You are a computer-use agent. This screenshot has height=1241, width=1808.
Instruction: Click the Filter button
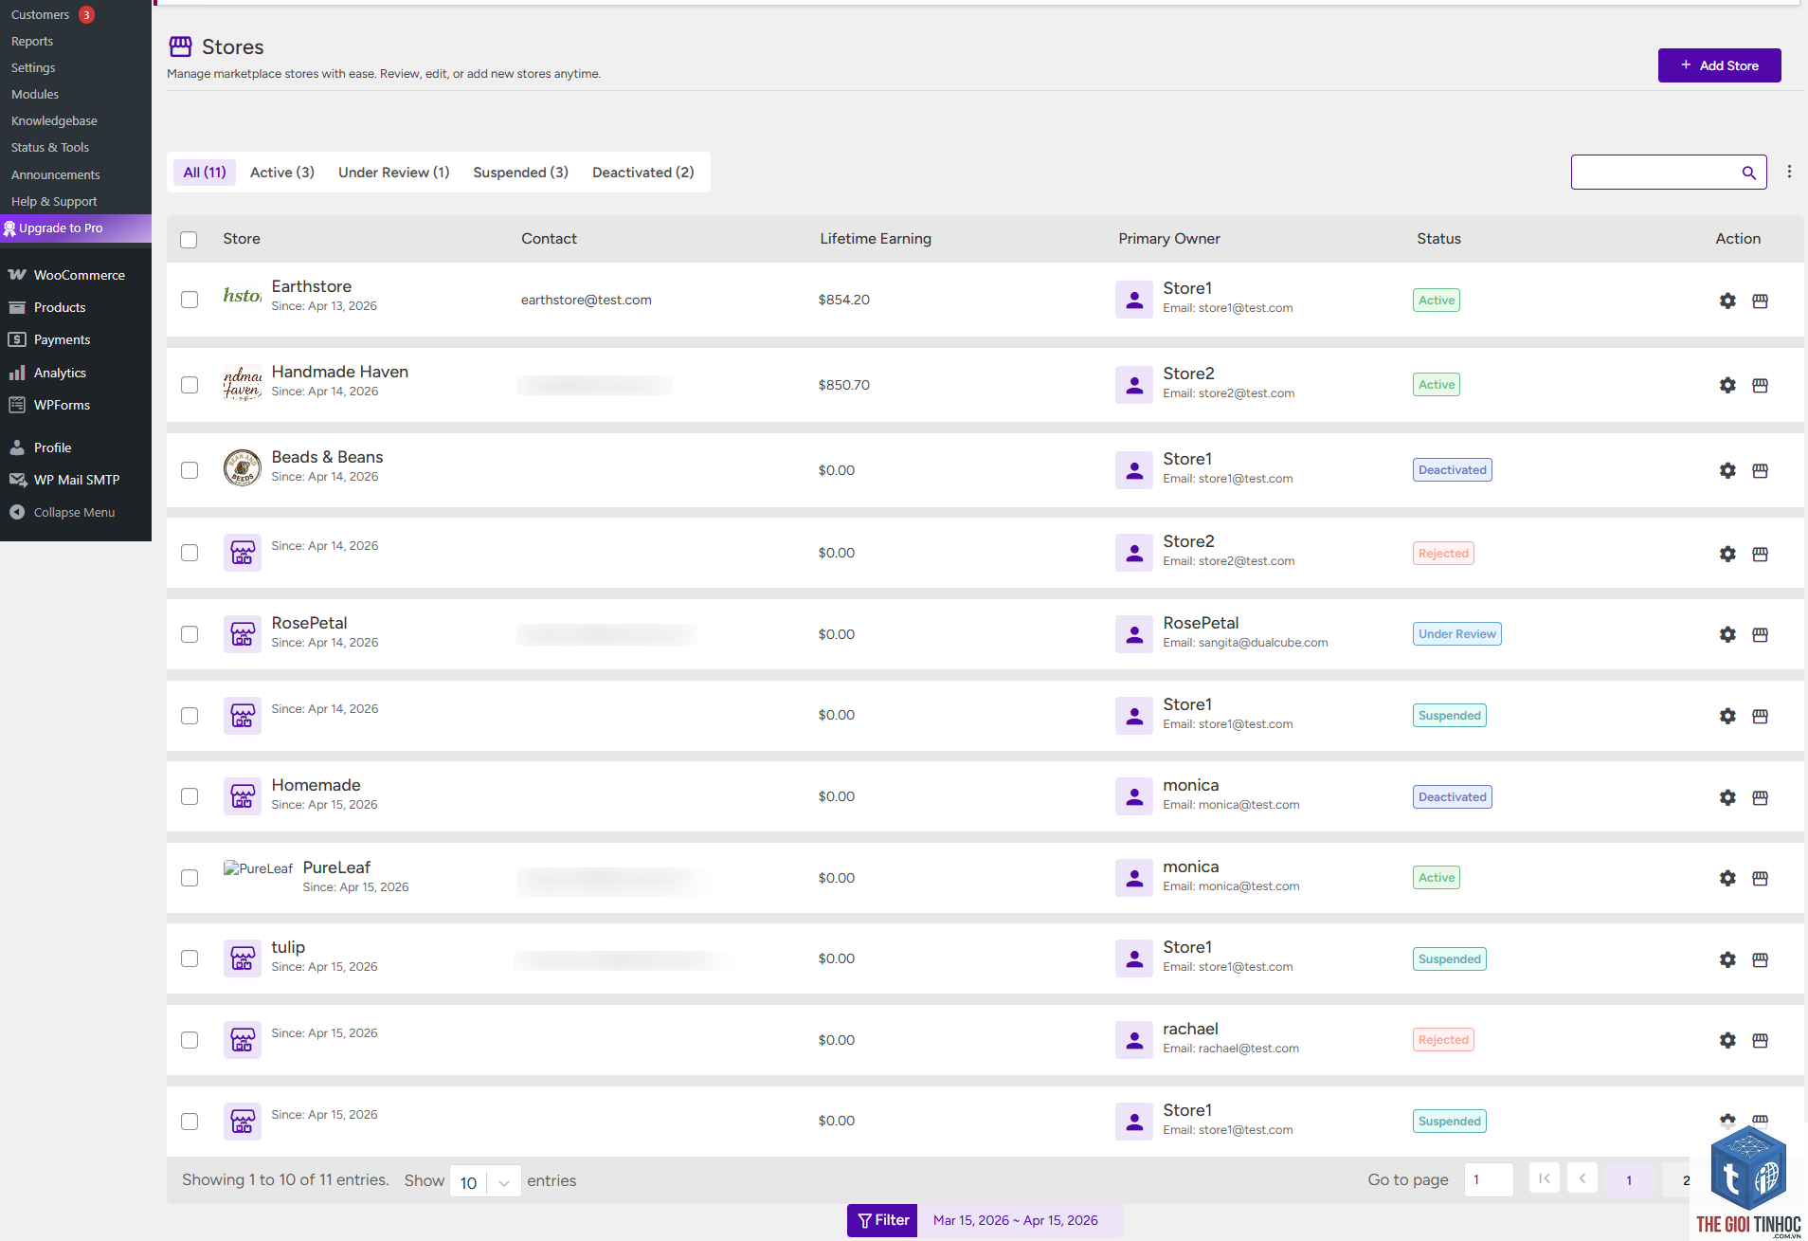click(x=882, y=1220)
